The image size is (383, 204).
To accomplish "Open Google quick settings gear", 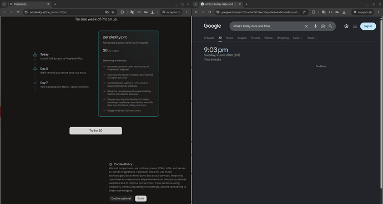I will tap(346, 26).
